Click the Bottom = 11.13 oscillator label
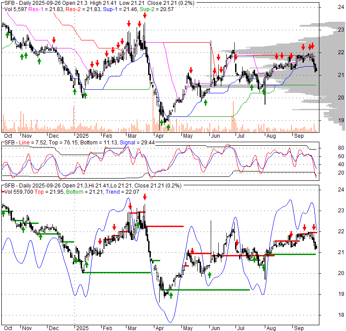The height and width of the screenshot is (331, 346). pyautogui.click(x=98, y=143)
